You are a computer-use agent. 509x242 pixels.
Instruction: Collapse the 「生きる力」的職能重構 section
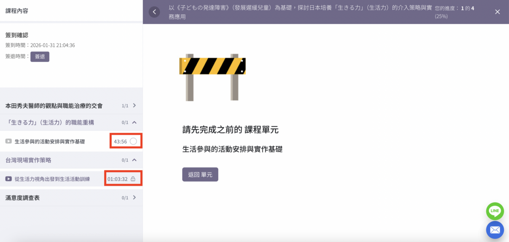(x=134, y=123)
